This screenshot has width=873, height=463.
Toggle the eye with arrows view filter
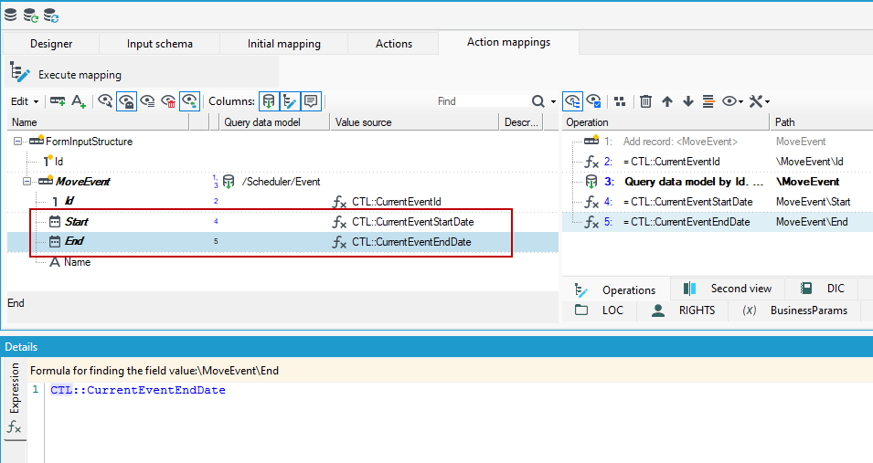tap(190, 101)
